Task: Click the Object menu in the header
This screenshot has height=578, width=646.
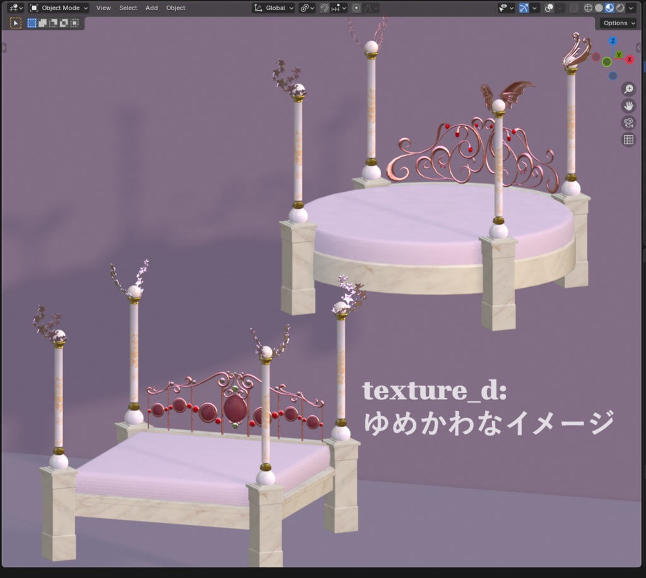Action: click(x=175, y=8)
